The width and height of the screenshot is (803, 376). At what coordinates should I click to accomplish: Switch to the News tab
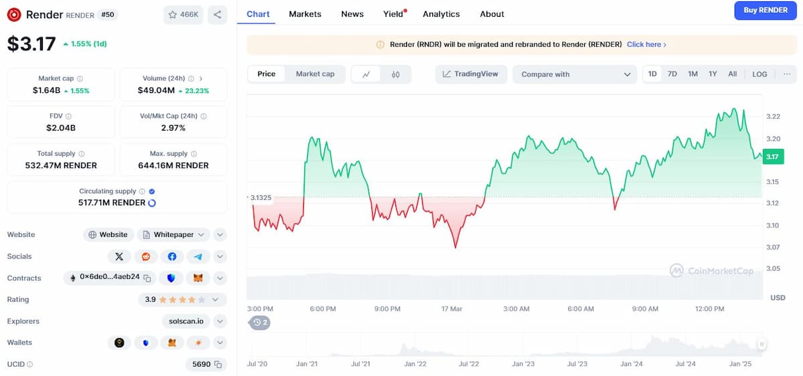coord(353,14)
